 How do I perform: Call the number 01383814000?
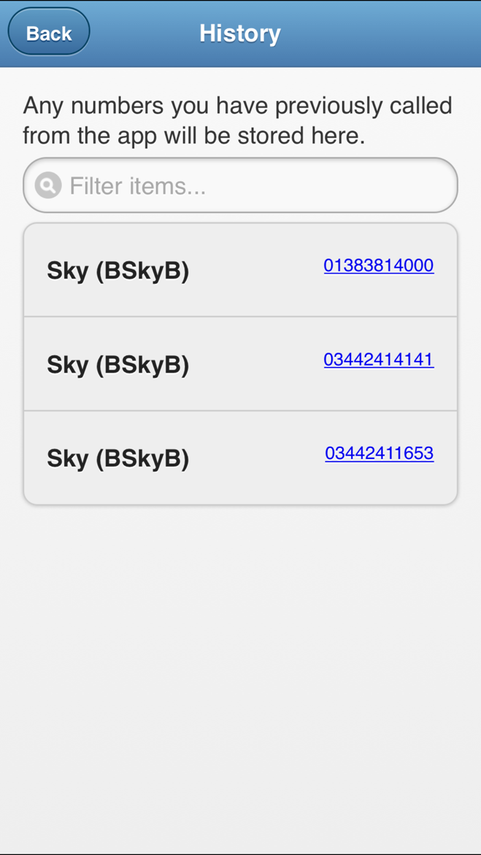click(379, 265)
